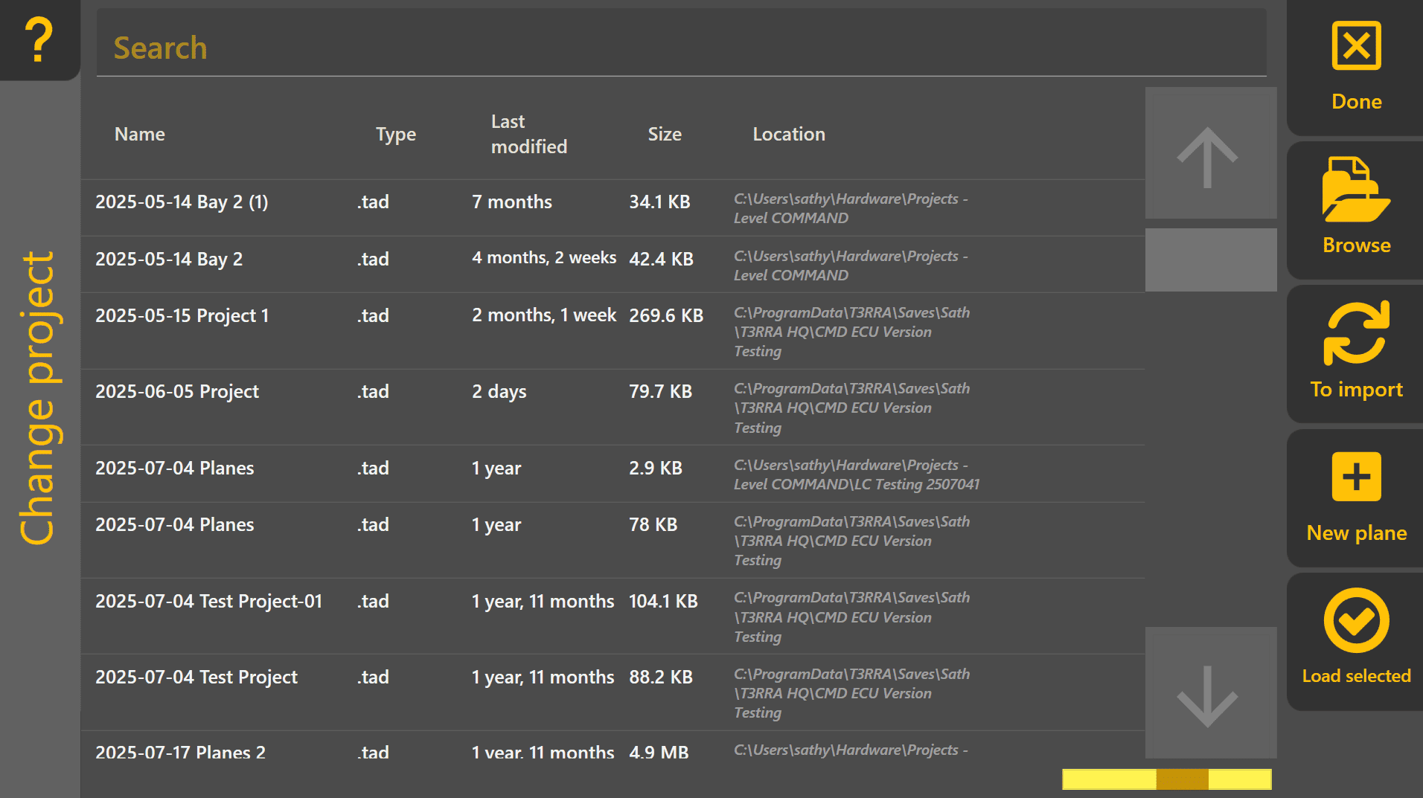1423x798 pixels.
Task: Click the up arrow scroll button
Action: [1211, 152]
